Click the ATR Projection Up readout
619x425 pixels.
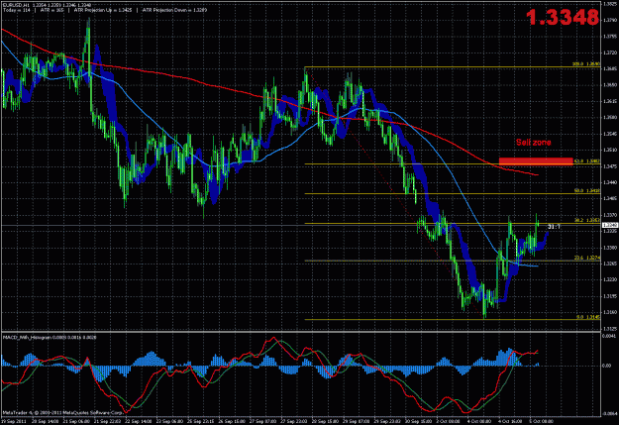pos(103,10)
